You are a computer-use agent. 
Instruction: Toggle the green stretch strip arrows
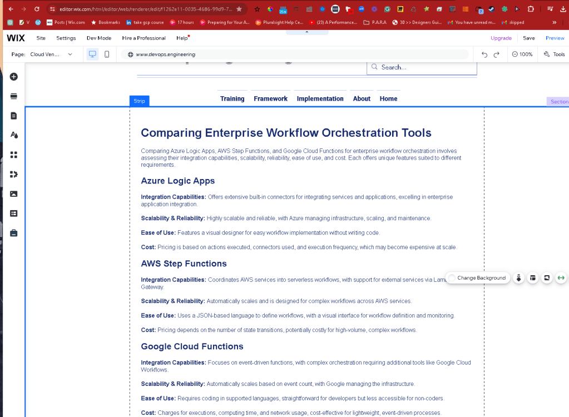coord(561,278)
